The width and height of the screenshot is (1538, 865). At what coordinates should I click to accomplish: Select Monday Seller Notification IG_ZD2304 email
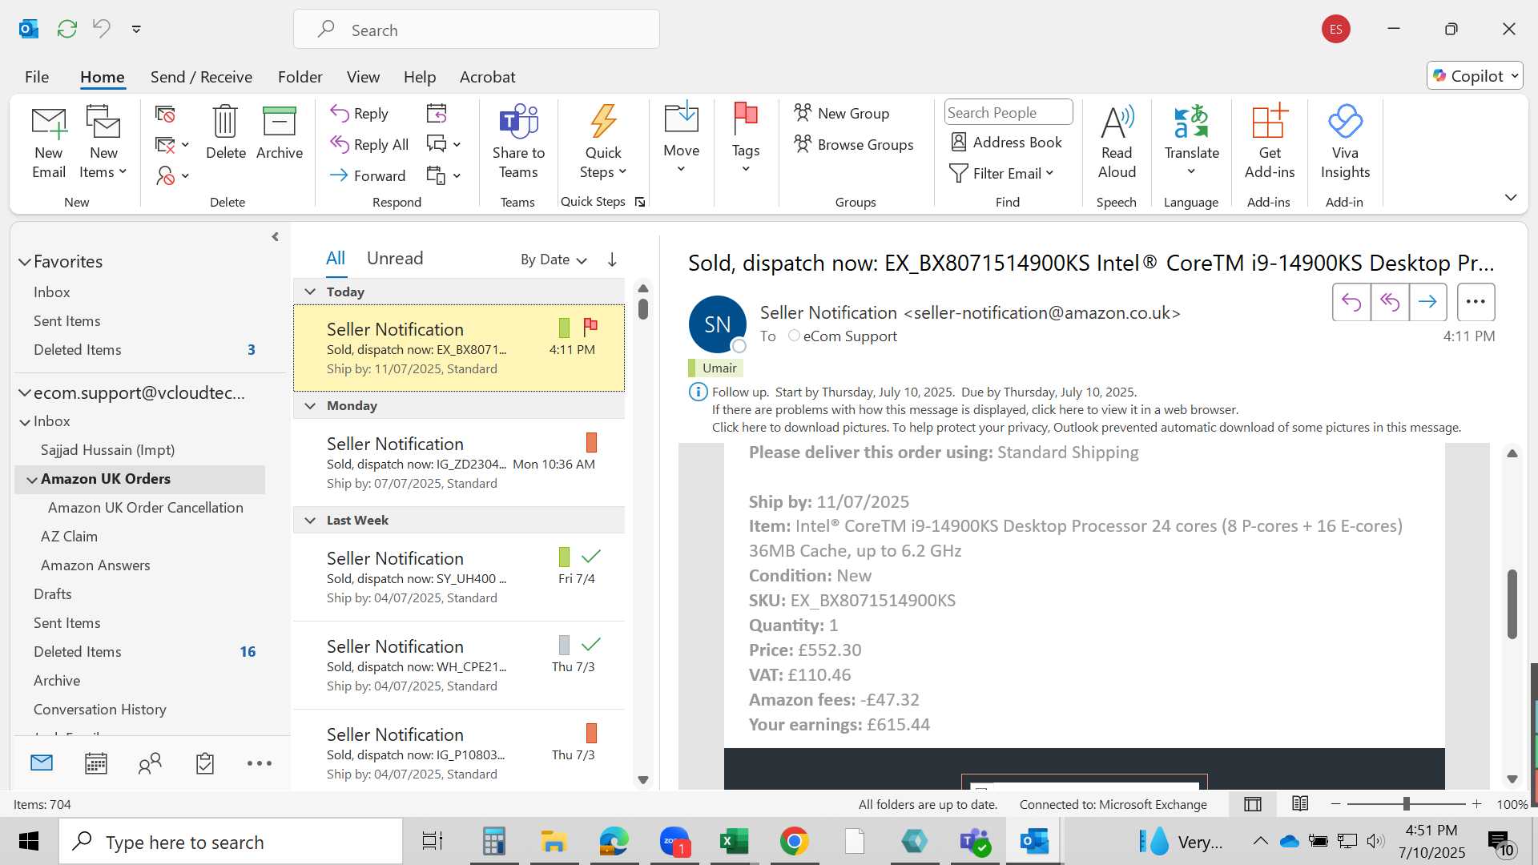(x=459, y=463)
